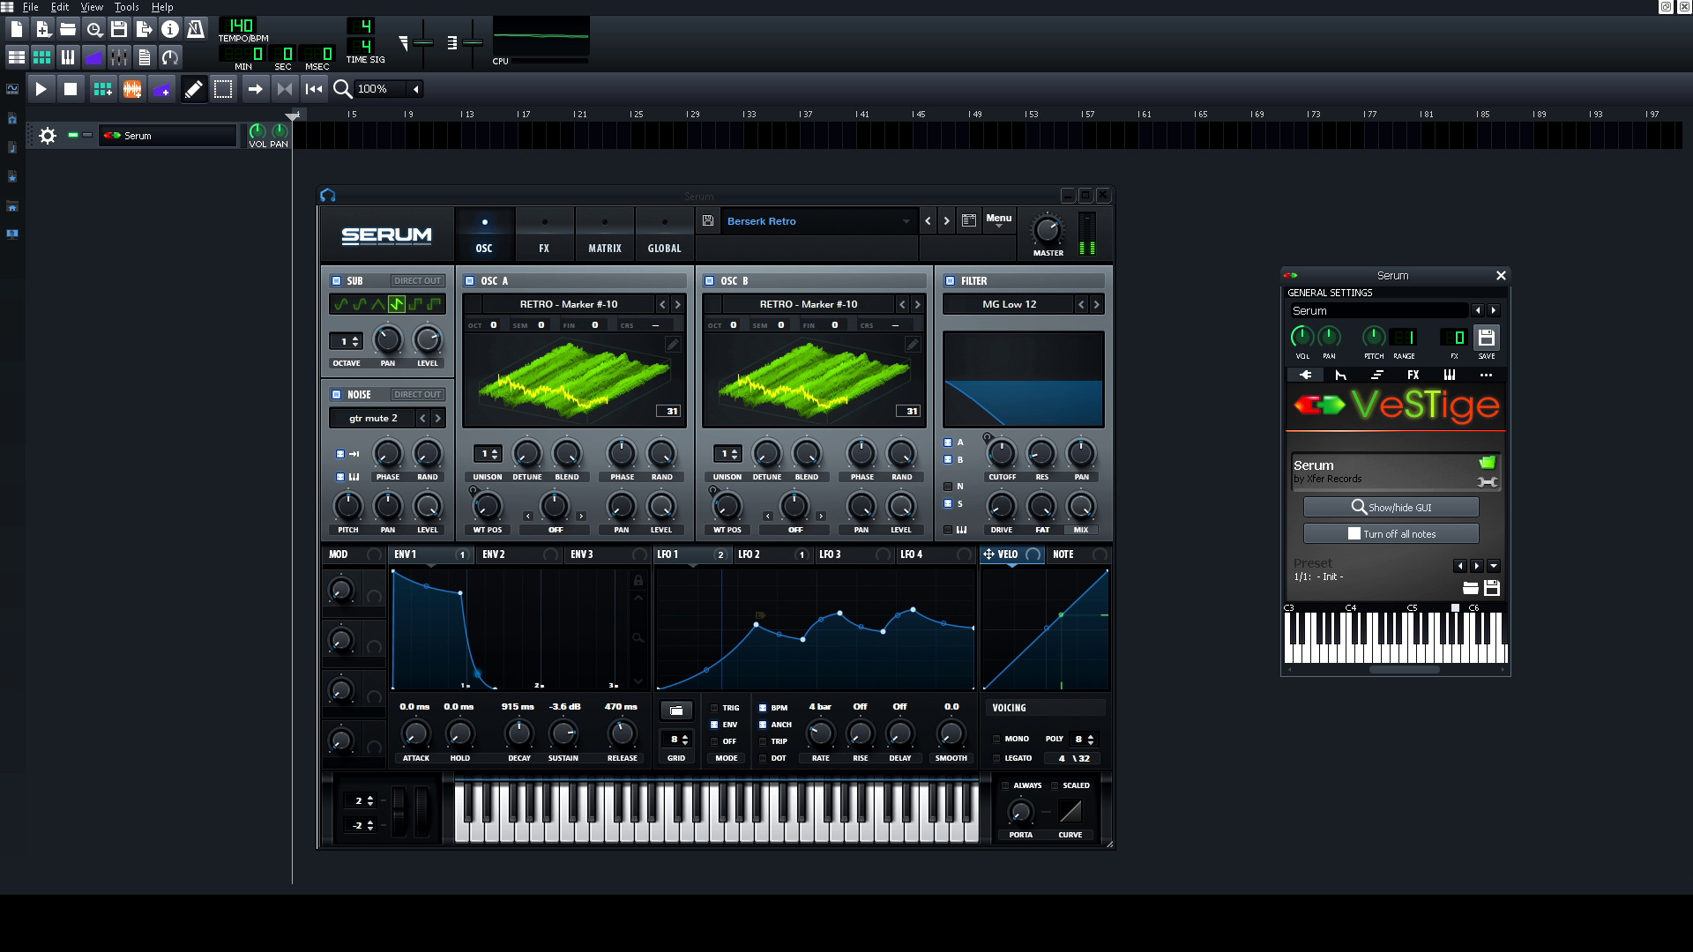The image size is (1693, 952).
Task: Pick next noise sample after gtr mute 2
Action: click(437, 419)
